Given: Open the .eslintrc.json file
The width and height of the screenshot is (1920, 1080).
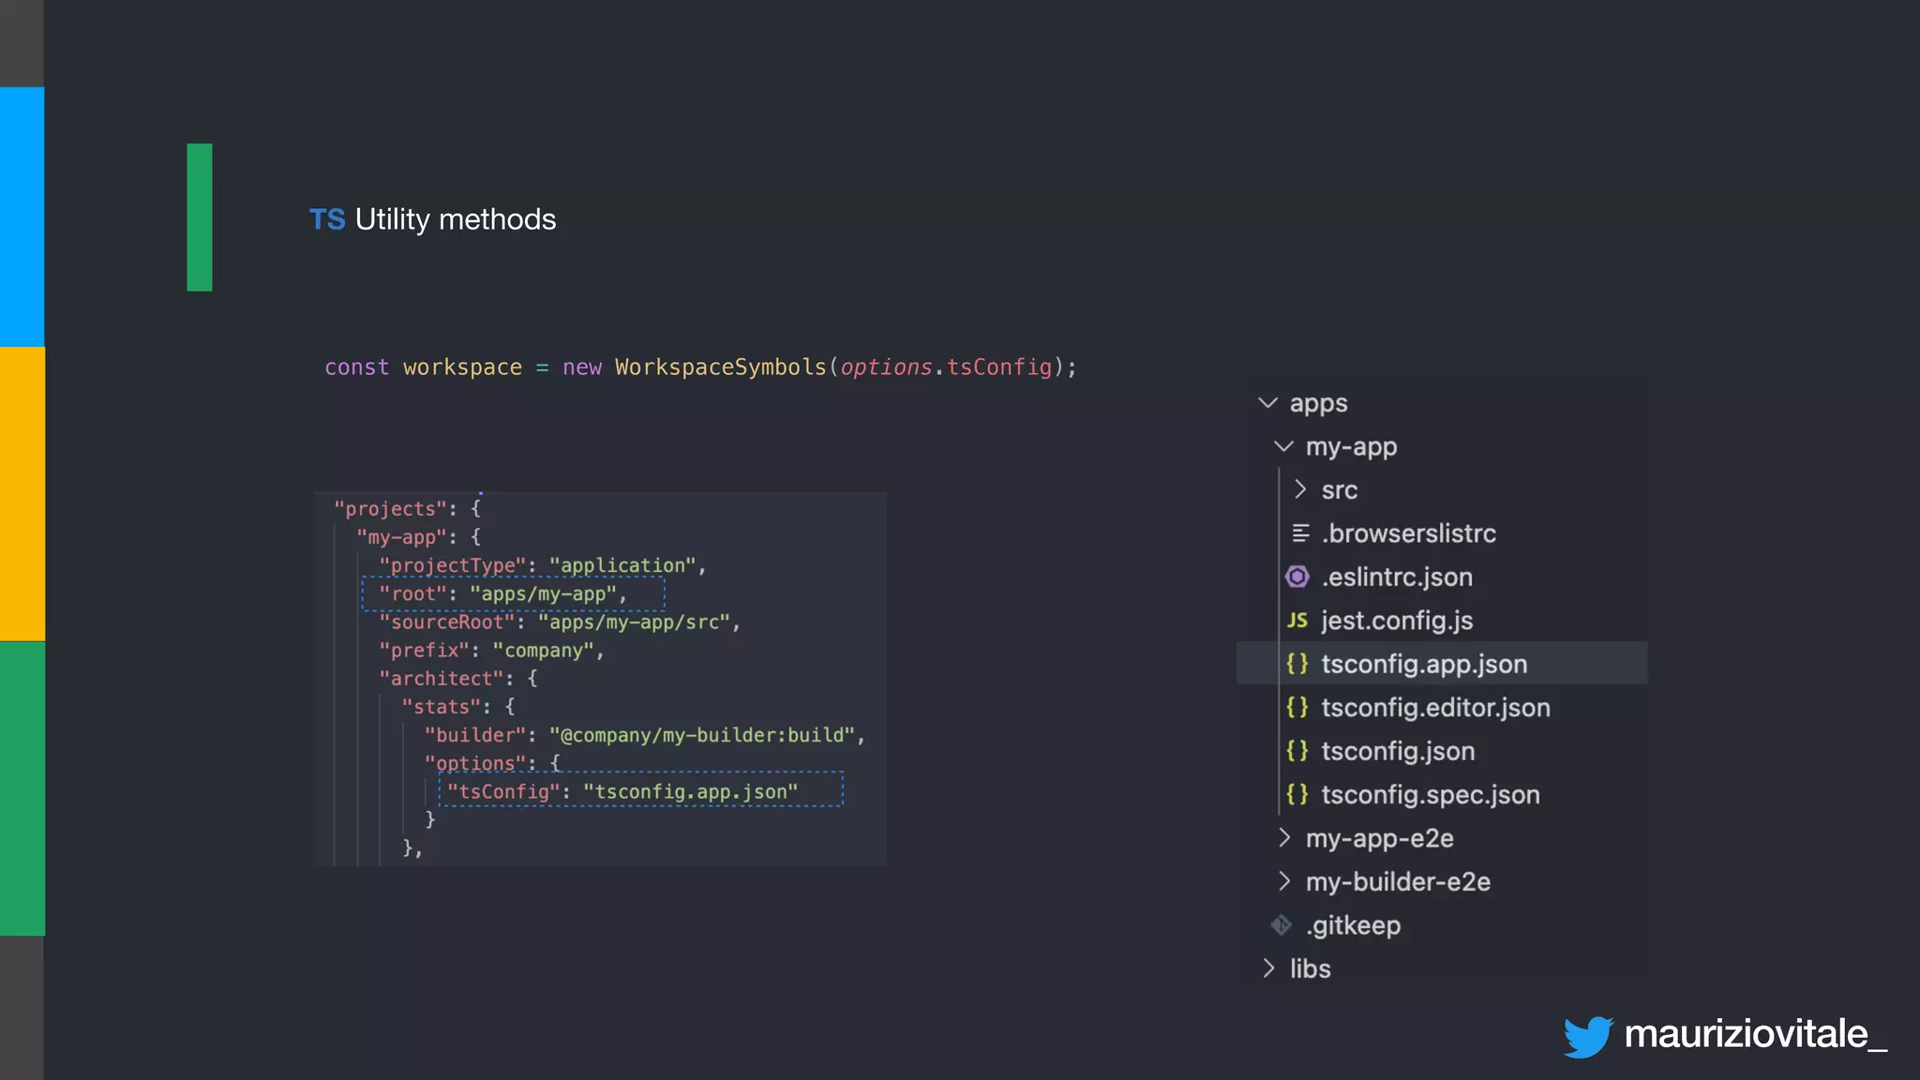Looking at the screenshot, I should pyautogui.click(x=1397, y=577).
